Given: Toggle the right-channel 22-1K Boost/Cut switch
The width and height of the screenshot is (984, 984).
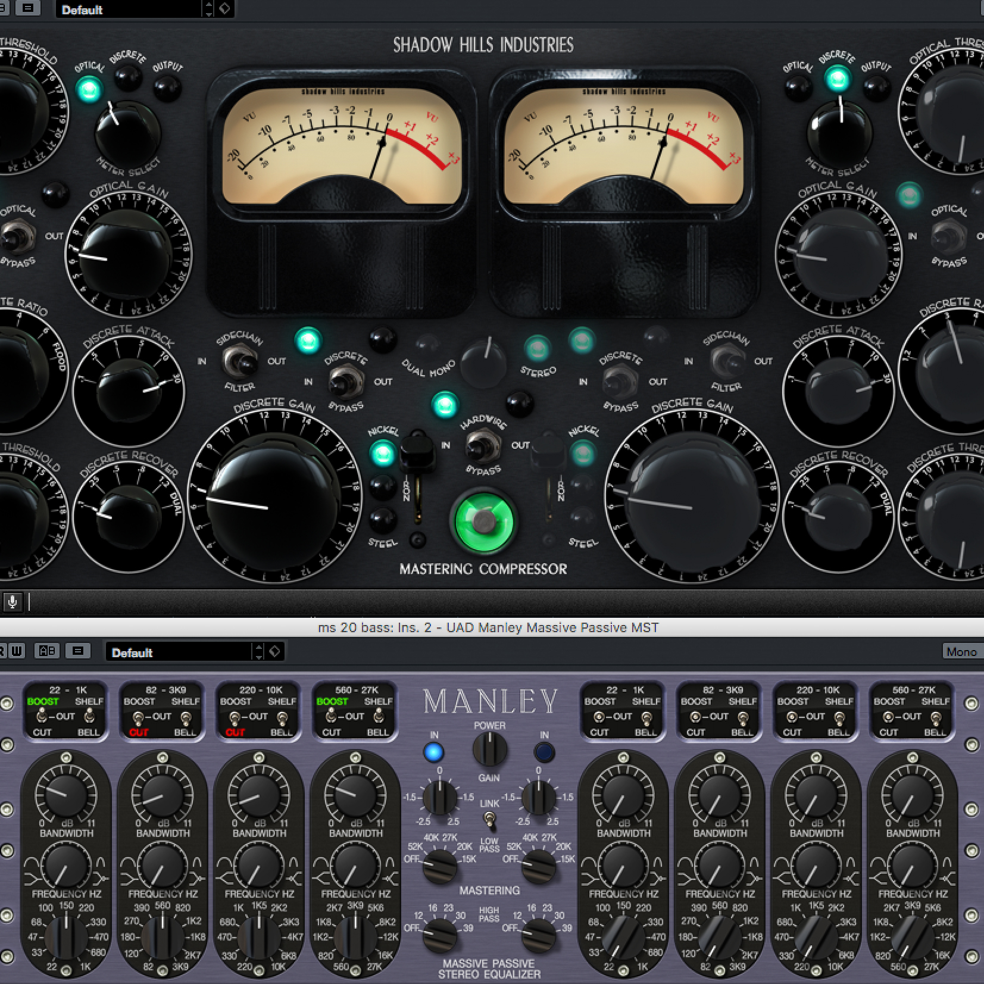Looking at the screenshot, I should [x=599, y=717].
